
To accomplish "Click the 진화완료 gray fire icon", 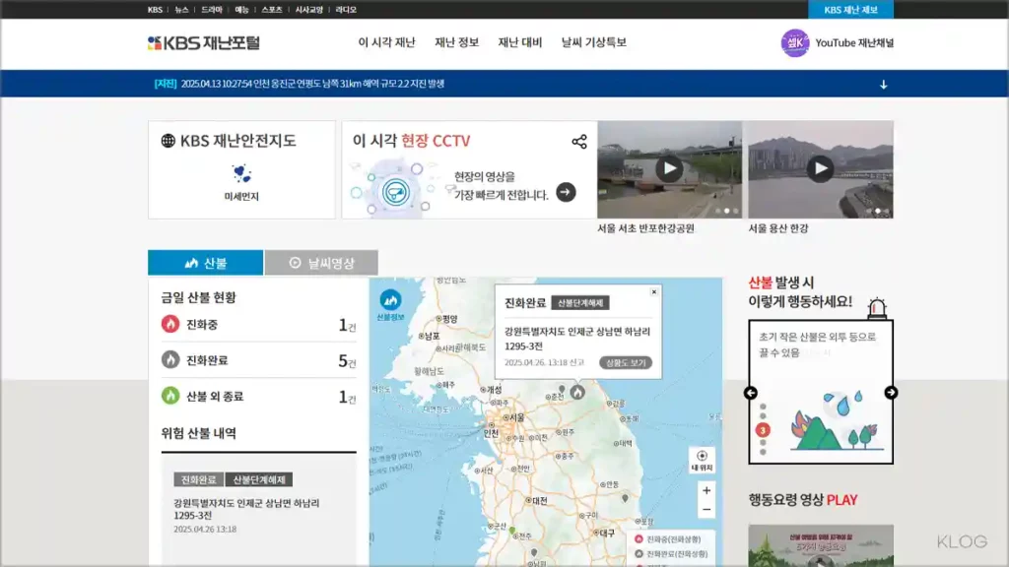I will [x=169, y=360].
